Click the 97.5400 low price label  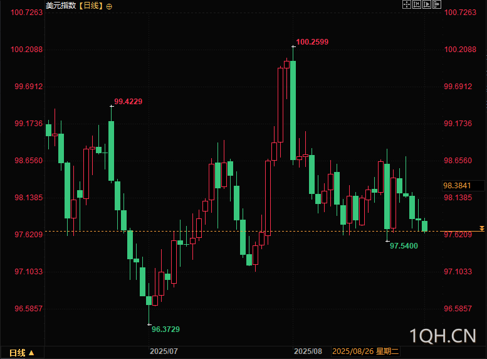coord(404,246)
